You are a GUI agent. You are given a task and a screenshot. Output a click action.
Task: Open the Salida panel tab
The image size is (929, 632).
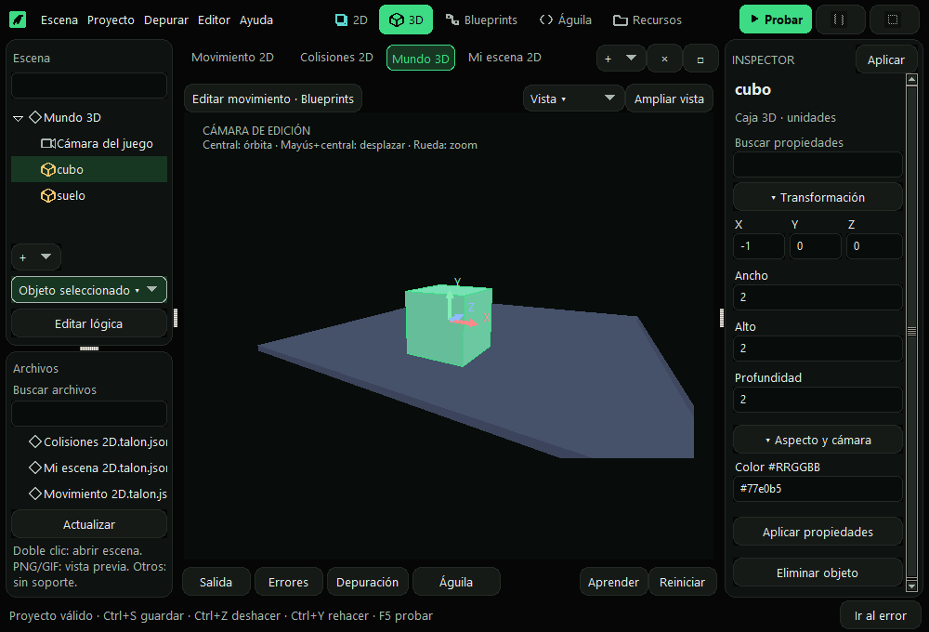click(x=216, y=582)
